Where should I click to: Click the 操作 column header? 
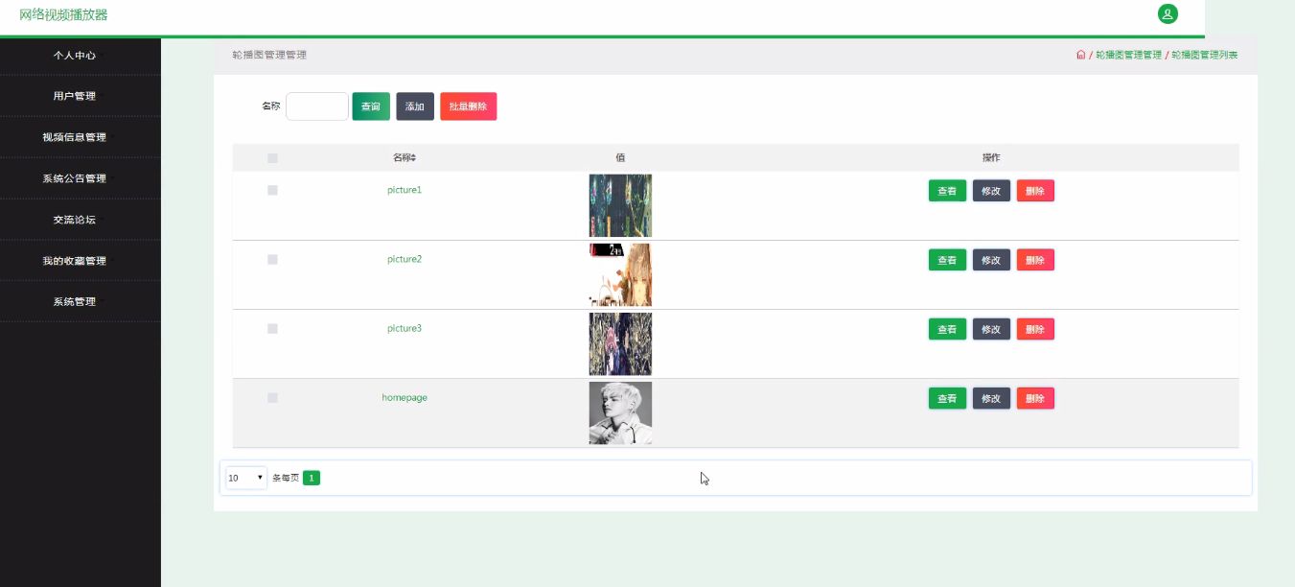991,157
